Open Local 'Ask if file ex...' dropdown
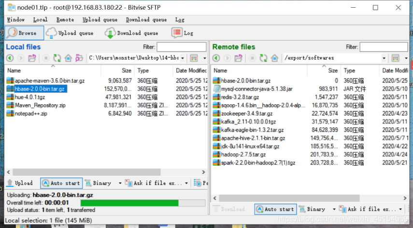 pos(186,183)
